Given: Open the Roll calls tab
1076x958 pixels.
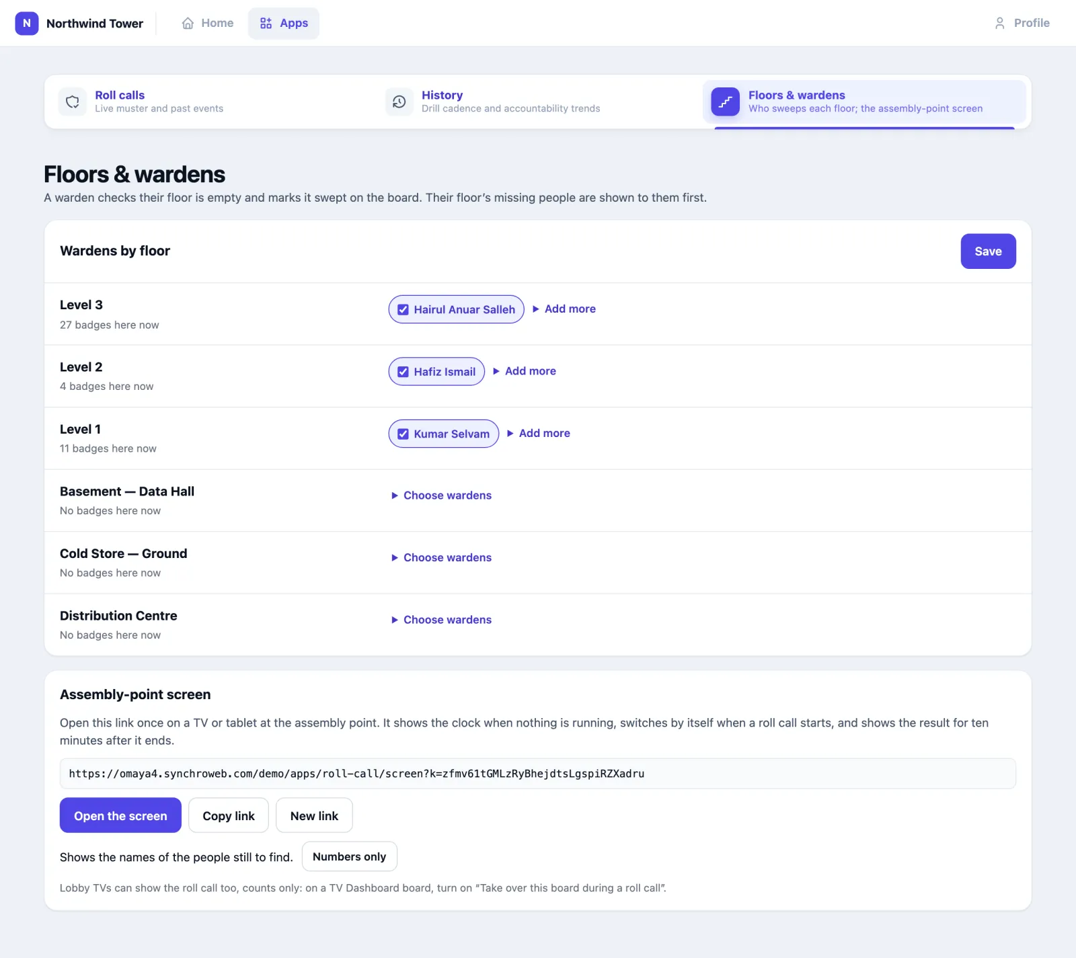Looking at the screenshot, I should pos(211,102).
